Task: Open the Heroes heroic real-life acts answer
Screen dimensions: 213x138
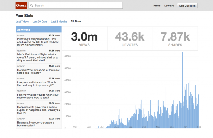Action: (x=39, y=70)
